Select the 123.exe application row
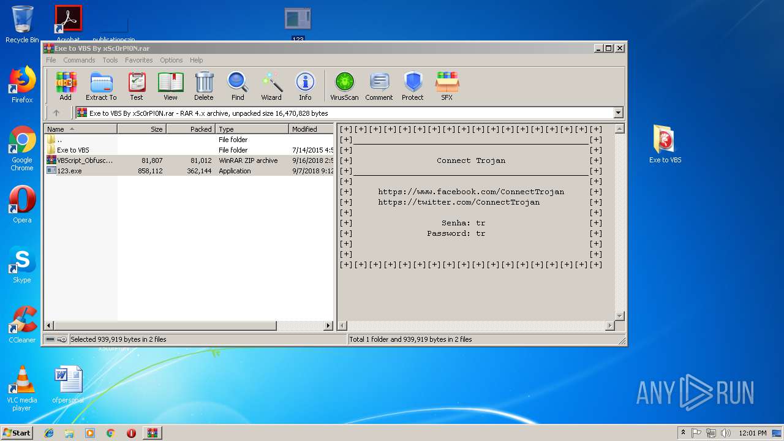 [x=189, y=171]
